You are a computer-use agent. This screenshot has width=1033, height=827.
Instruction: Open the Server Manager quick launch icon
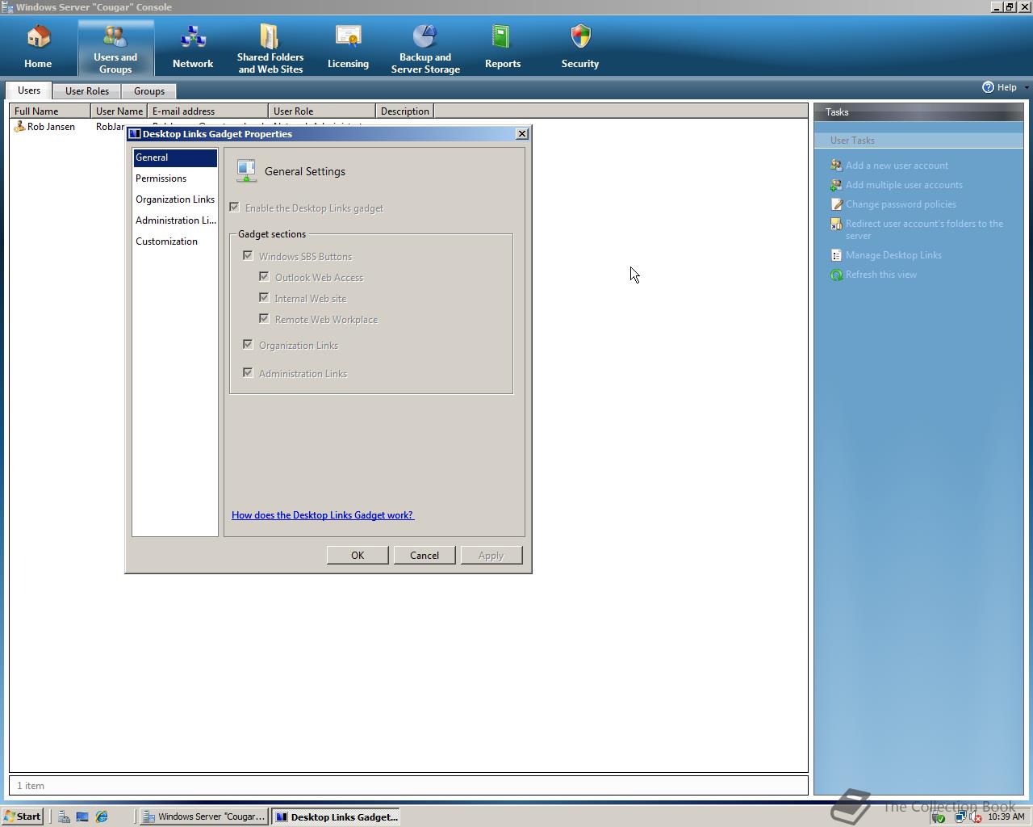coord(63,817)
